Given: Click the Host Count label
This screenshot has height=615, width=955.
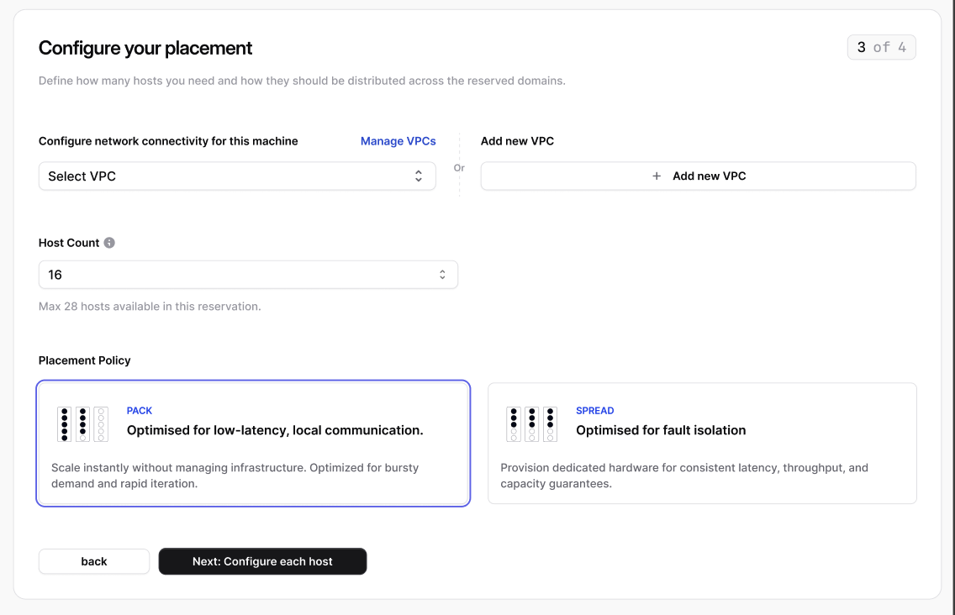Looking at the screenshot, I should (x=69, y=242).
